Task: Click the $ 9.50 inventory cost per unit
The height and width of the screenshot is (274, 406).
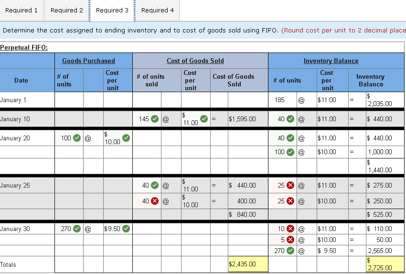Action: pyautogui.click(x=332, y=251)
